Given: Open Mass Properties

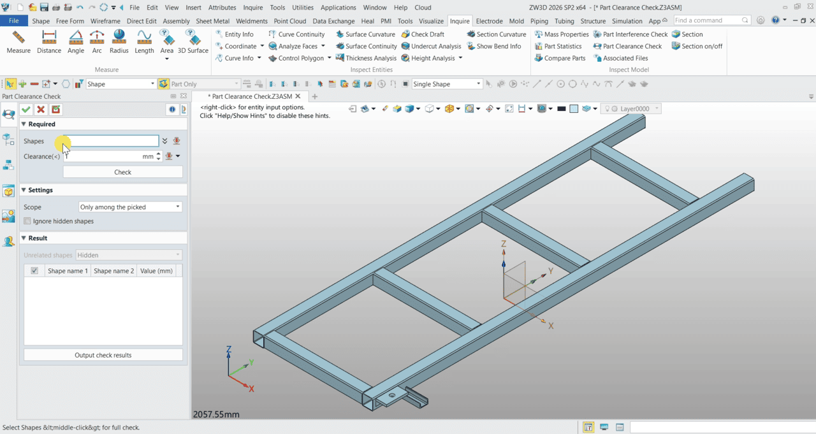Looking at the screenshot, I should click(x=561, y=34).
